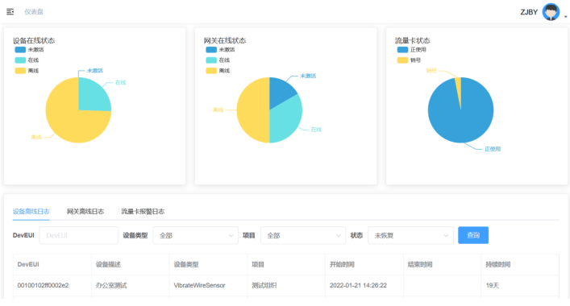Open the 设备类型 dropdown
Viewport: 570px width, 306px height.
tap(196, 235)
